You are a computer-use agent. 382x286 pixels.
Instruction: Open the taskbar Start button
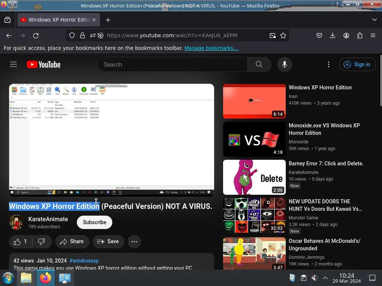[8, 278]
